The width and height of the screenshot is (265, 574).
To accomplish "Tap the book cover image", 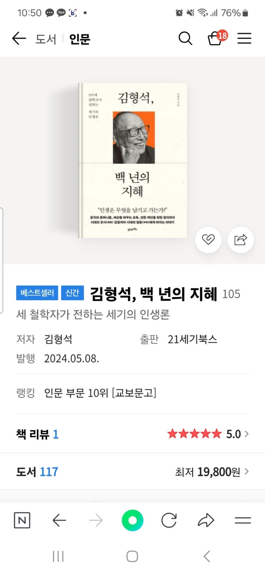I will pos(133,160).
